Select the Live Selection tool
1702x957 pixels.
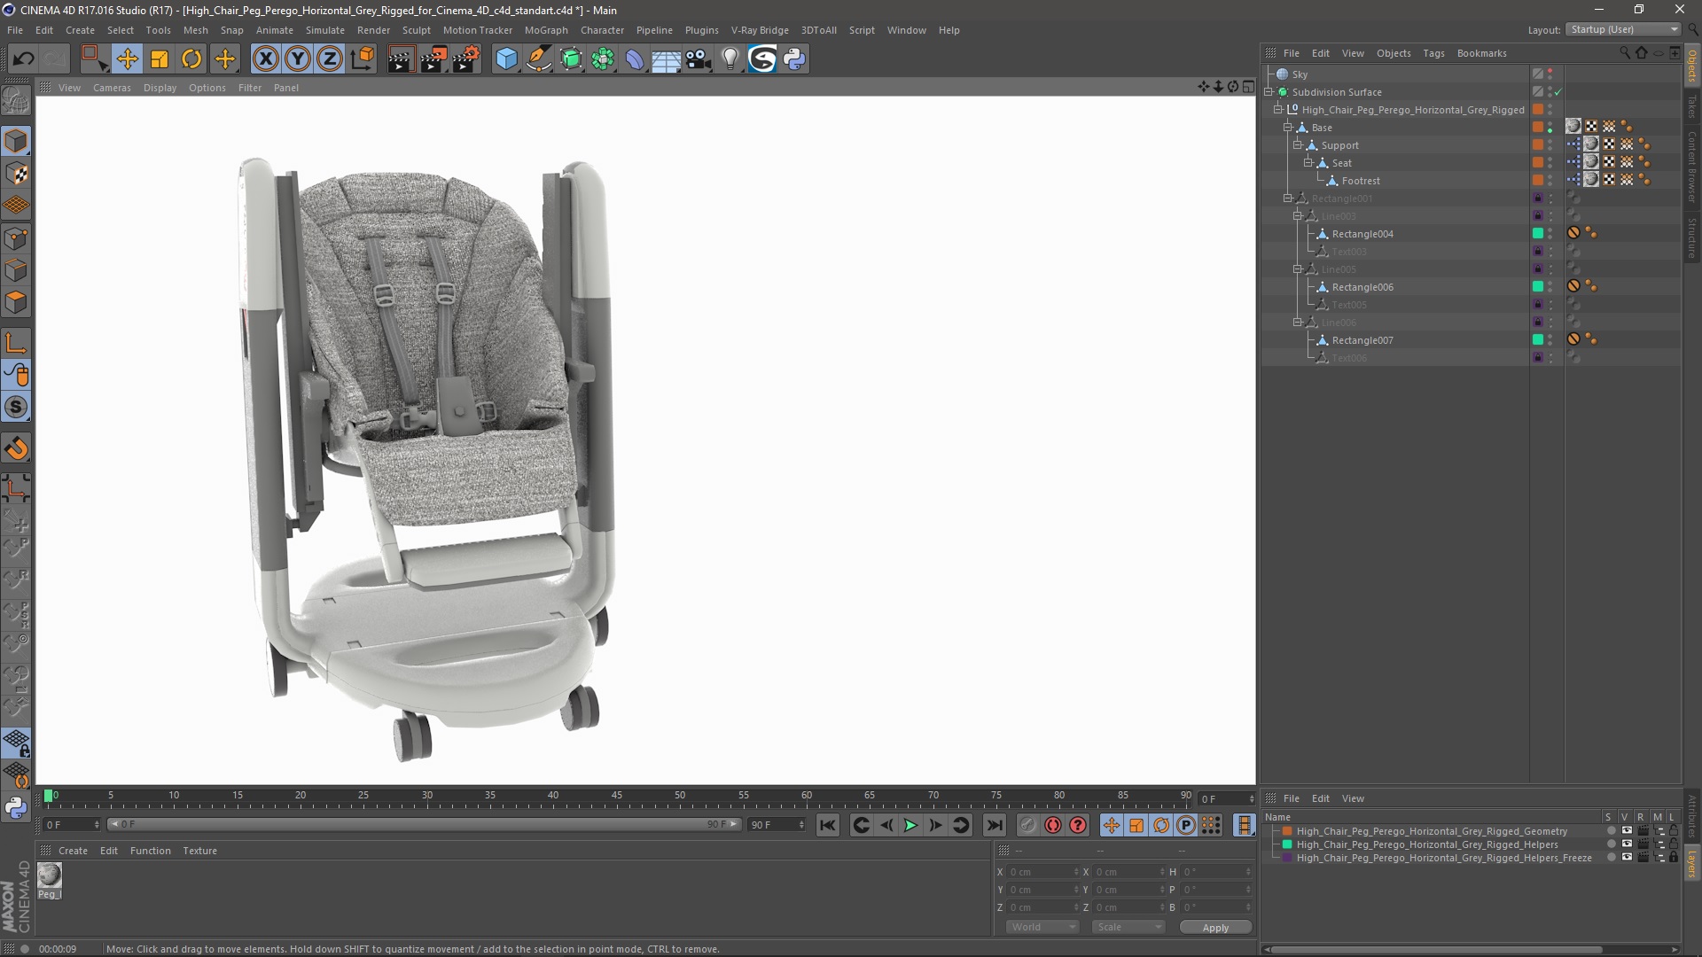94,59
